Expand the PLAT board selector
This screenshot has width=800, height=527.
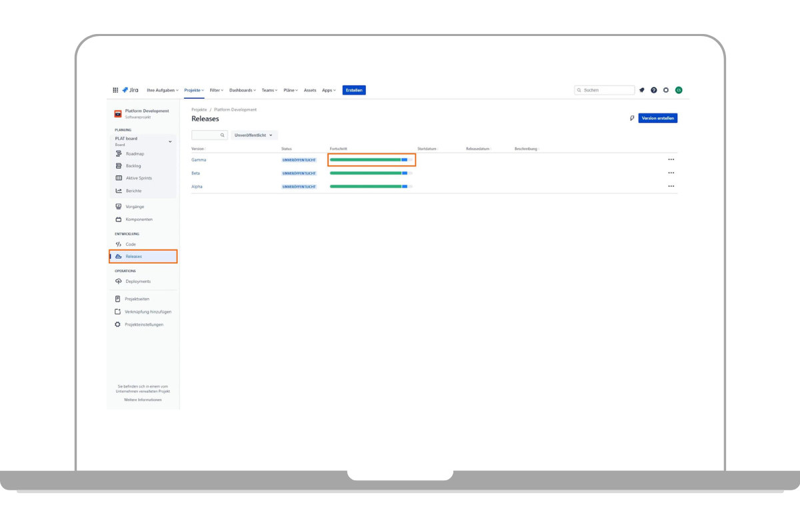169,141
